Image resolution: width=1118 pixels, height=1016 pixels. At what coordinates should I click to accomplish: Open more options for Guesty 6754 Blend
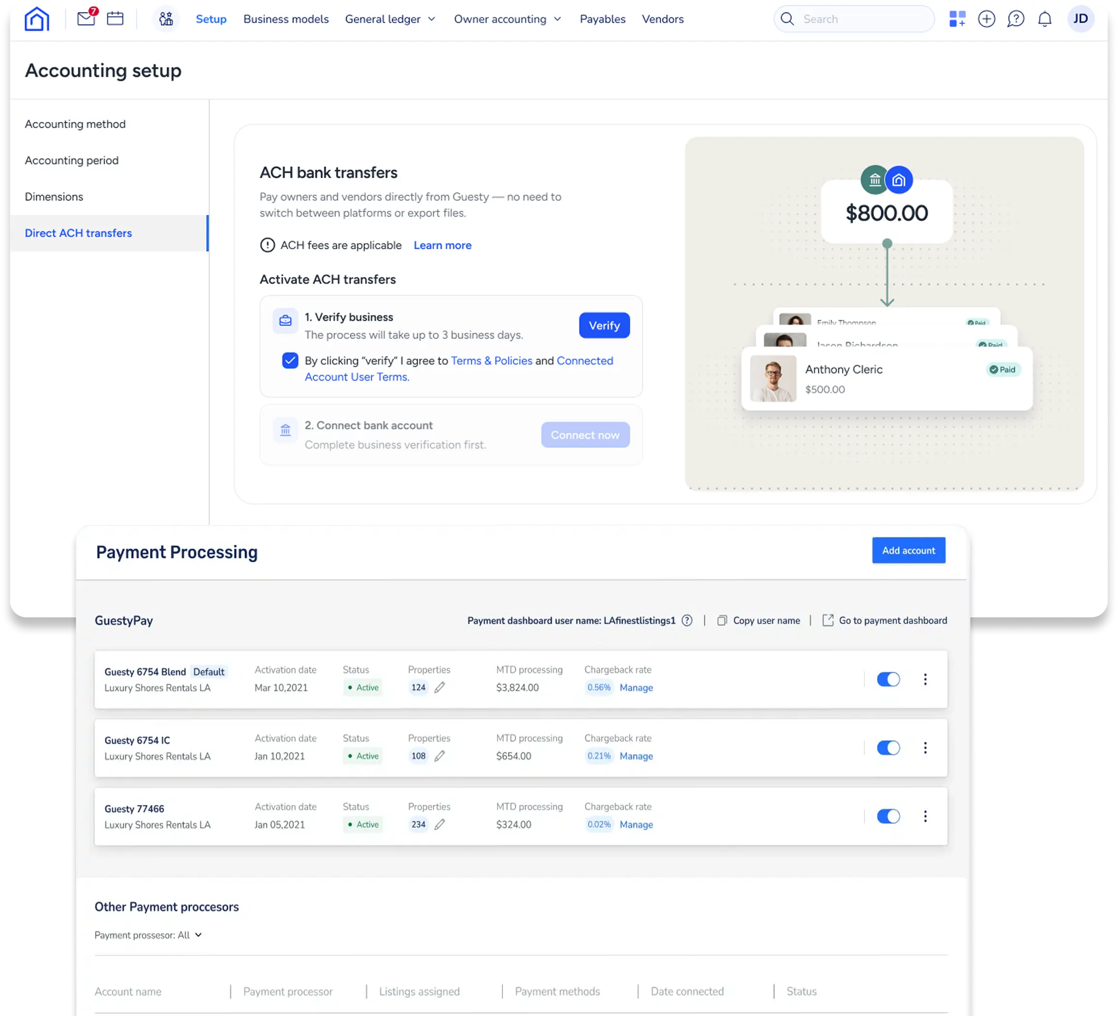tap(925, 679)
